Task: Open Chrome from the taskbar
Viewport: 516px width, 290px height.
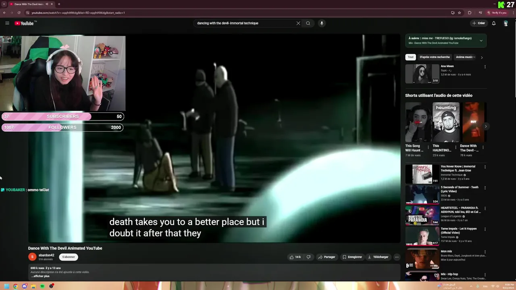Action: pyautogui.click(x=15, y=286)
